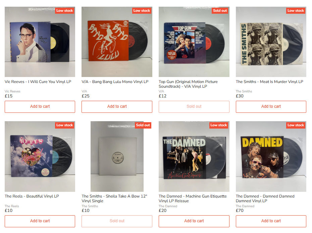Open Top Gun soundtrack cover image
This screenshot has height=233, width=312.
[194, 42]
